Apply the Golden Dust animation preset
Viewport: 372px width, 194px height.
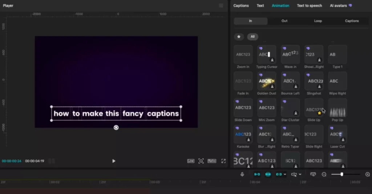pyautogui.click(x=267, y=81)
